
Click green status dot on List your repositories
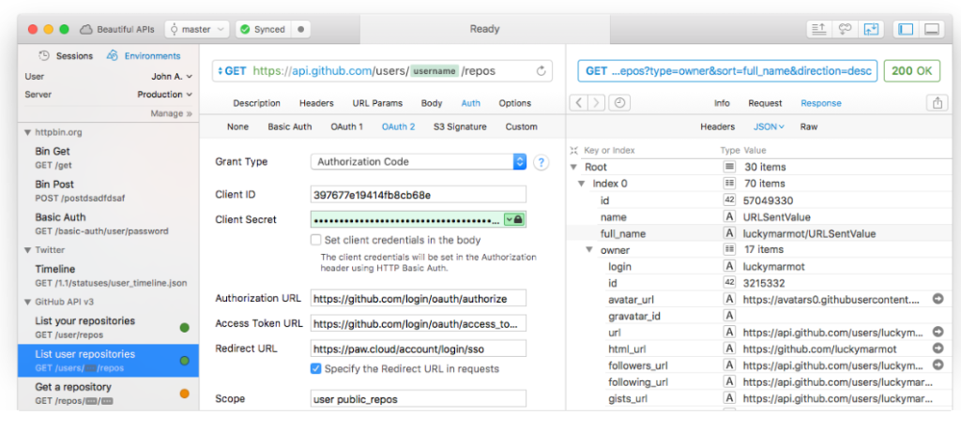point(185,328)
